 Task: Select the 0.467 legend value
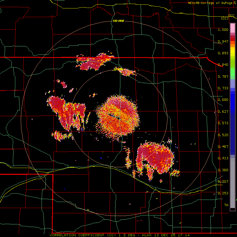pyautogui.click(x=223, y=147)
